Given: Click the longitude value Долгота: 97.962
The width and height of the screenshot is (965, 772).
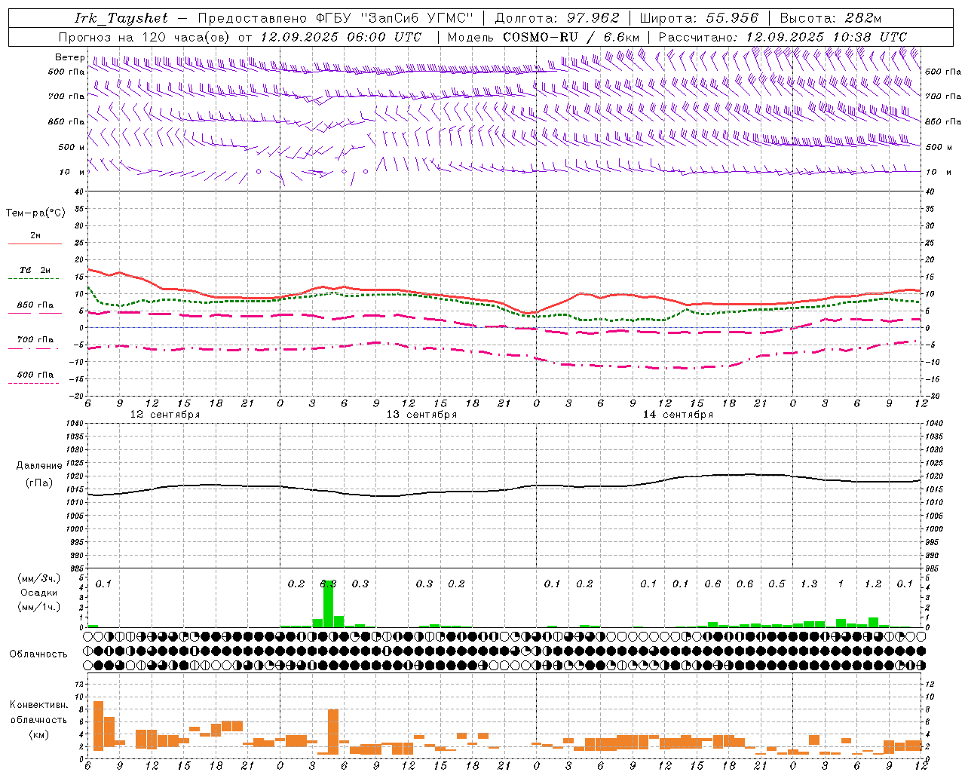Looking at the screenshot, I should pyautogui.click(x=556, y=18).
